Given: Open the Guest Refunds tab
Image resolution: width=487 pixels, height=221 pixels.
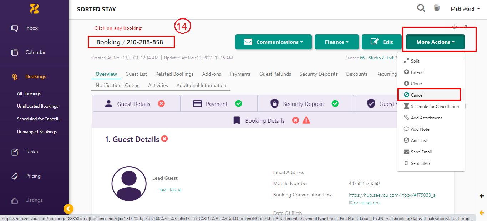Looking at the screenshot, I should click(x=275, y=74).
